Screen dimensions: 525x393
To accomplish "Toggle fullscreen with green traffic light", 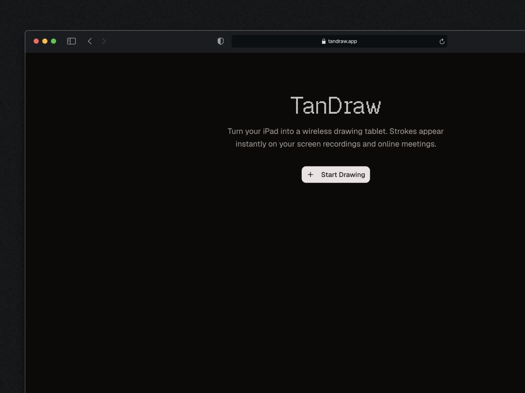I will [x=54, y=41].
